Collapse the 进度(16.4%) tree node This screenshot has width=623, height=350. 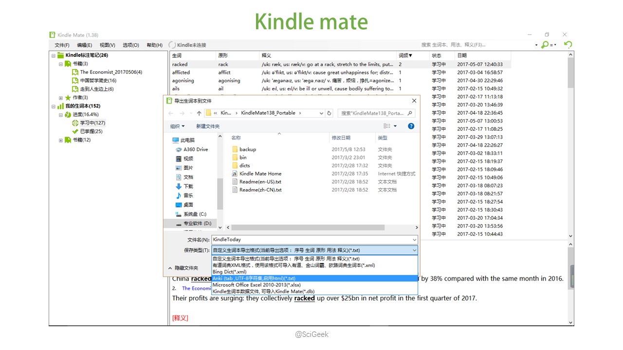tap(61, 115)
